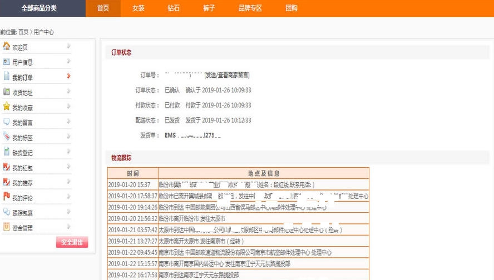Click the 确认于 2019-01-26 10:09:33 text
The height and width of the screenshot is (280, 494).
coord(218,90)
